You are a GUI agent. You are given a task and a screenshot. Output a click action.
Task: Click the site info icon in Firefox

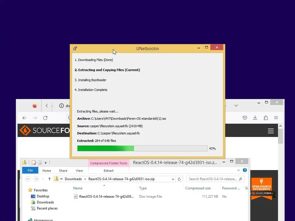coord(61,106)
